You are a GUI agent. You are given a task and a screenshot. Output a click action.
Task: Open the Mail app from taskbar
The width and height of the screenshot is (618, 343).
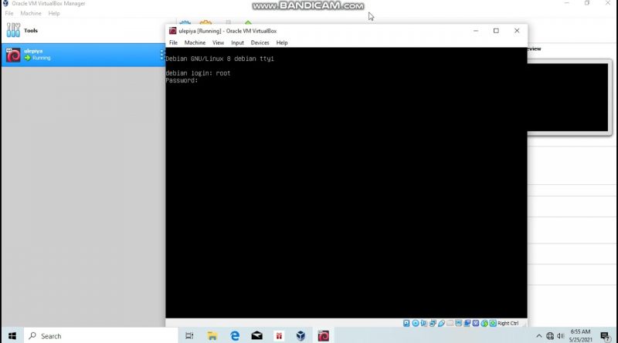tap(257, 336)
